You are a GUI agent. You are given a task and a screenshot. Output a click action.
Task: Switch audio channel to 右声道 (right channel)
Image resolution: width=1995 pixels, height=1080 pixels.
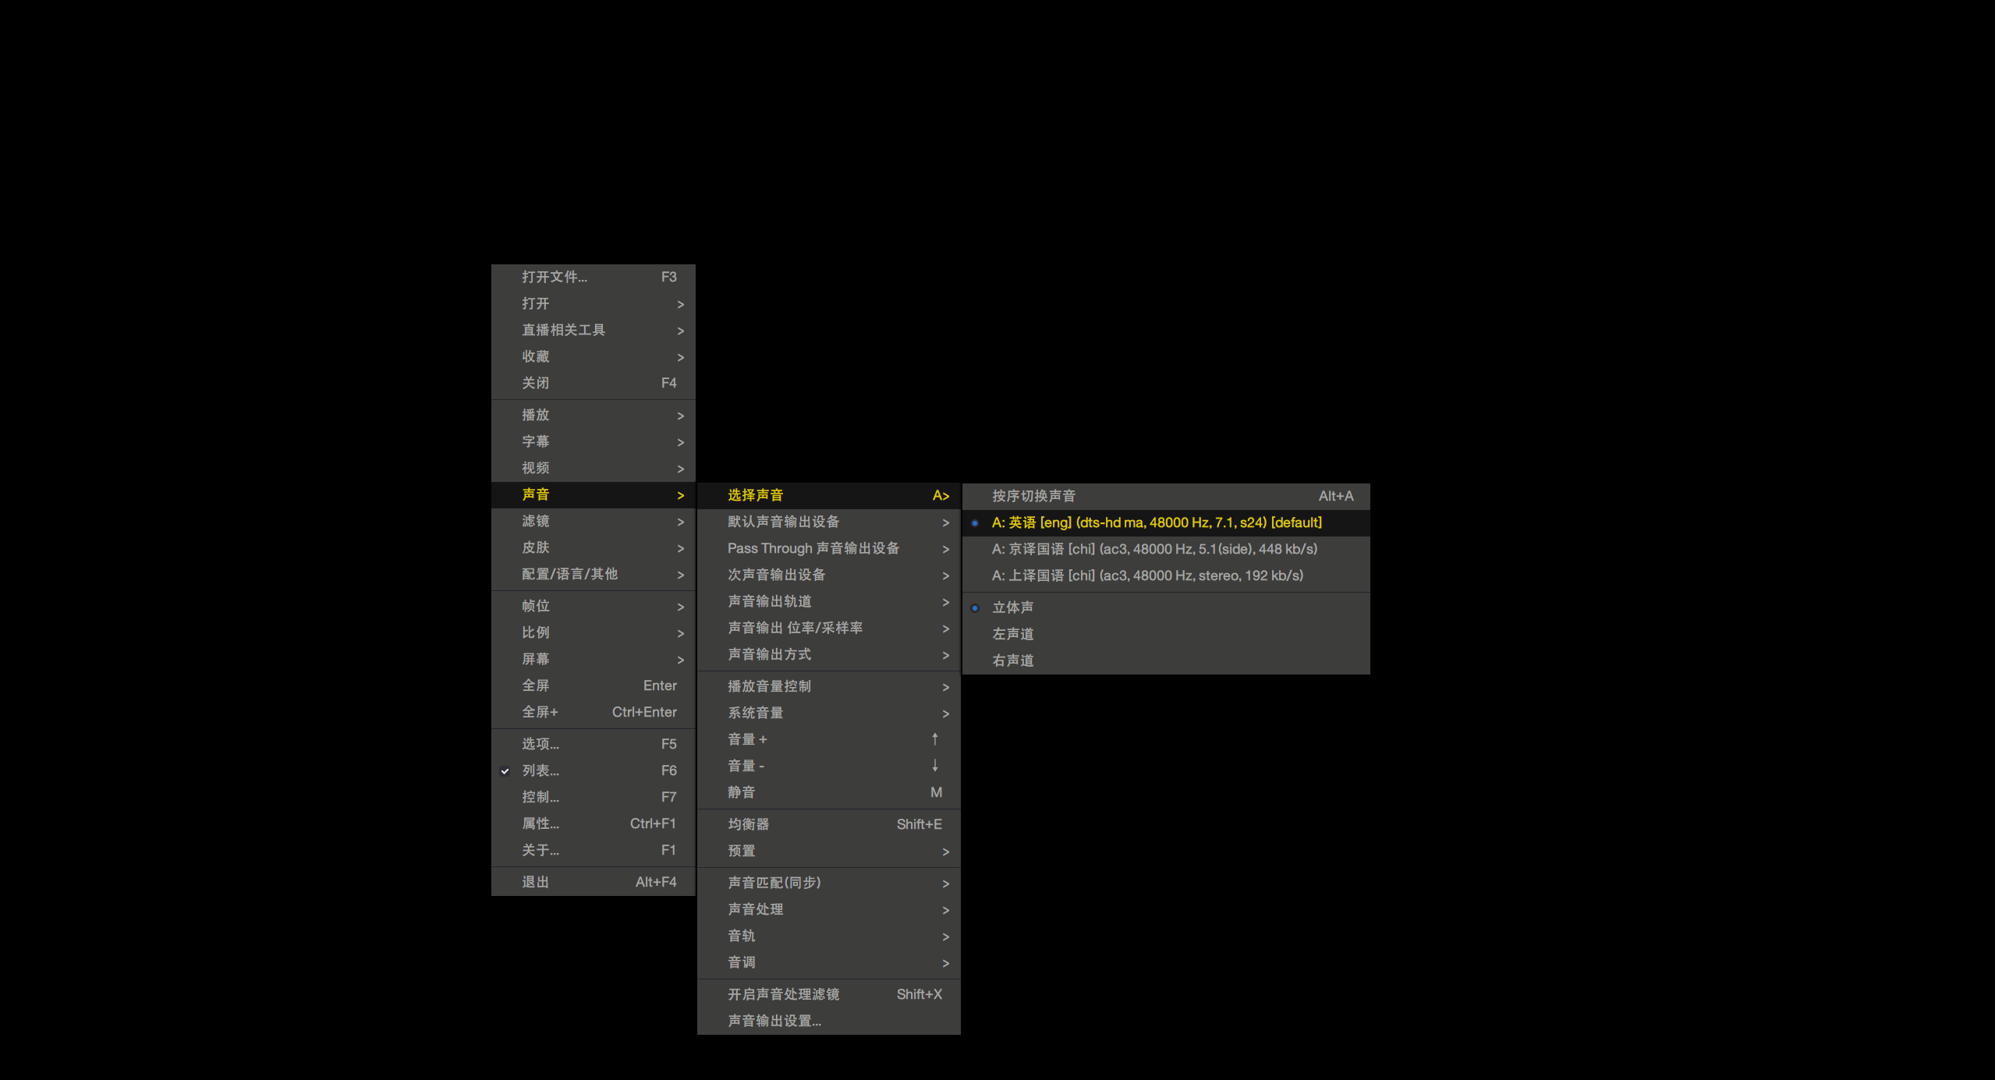(1012, 660)
